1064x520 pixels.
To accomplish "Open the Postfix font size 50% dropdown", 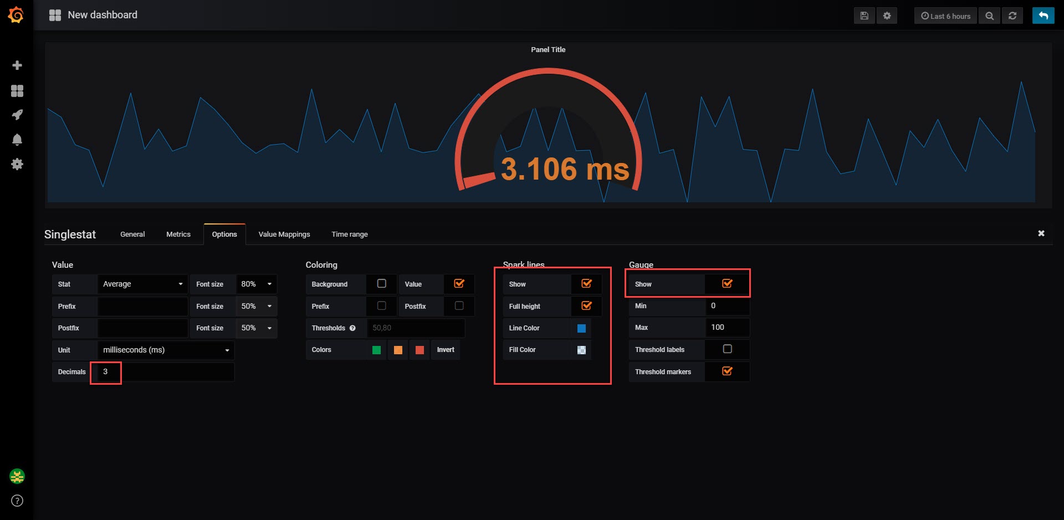I will [256, 328].
